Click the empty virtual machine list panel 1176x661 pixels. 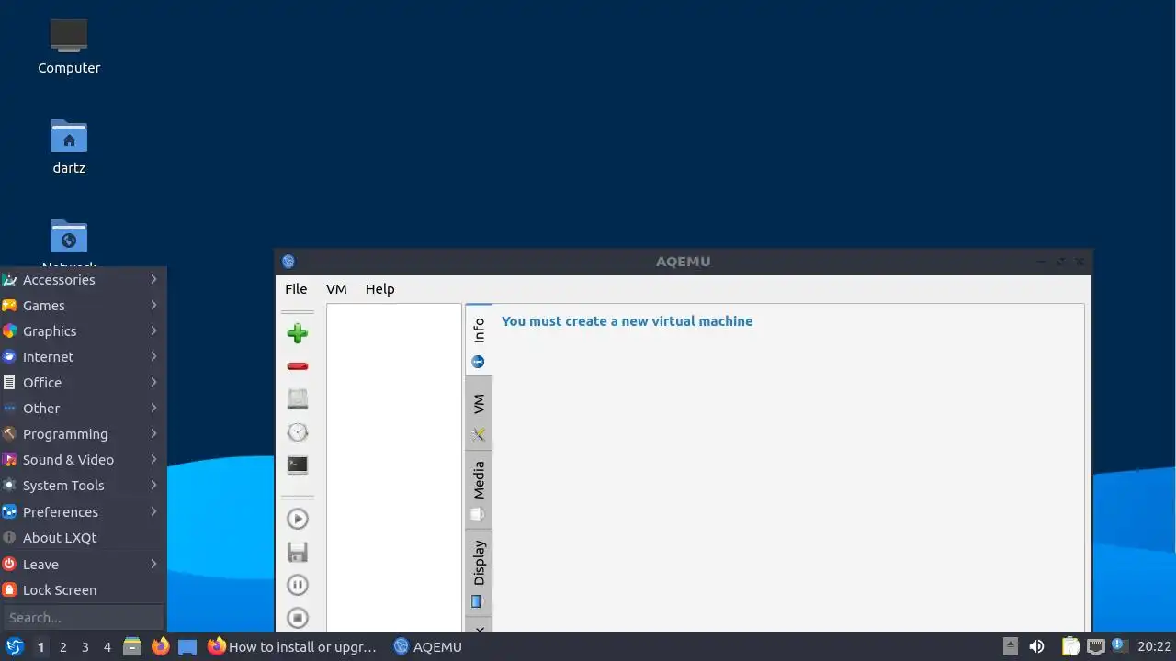click(x=393, y=466)
